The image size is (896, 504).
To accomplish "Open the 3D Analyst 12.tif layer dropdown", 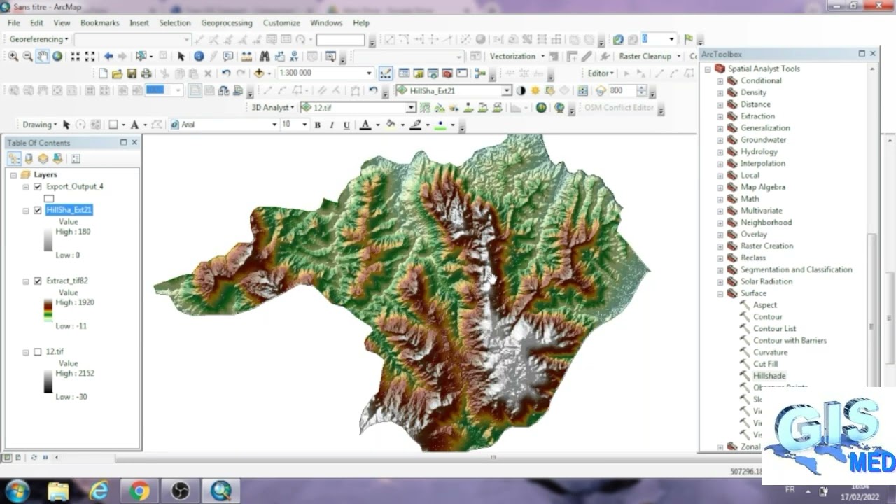I will [x=411, y=108].
